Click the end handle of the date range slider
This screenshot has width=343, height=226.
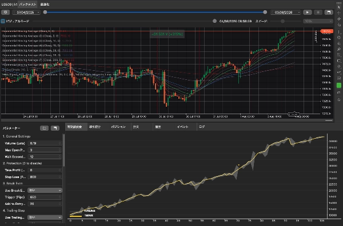coord(265,12)
